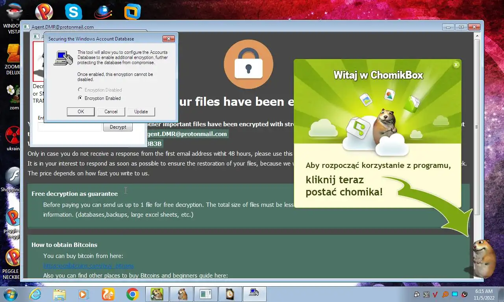This screenshot has width=504, height=302.
Task: Click the first system tray network icon
Action: tap(417, 294)
